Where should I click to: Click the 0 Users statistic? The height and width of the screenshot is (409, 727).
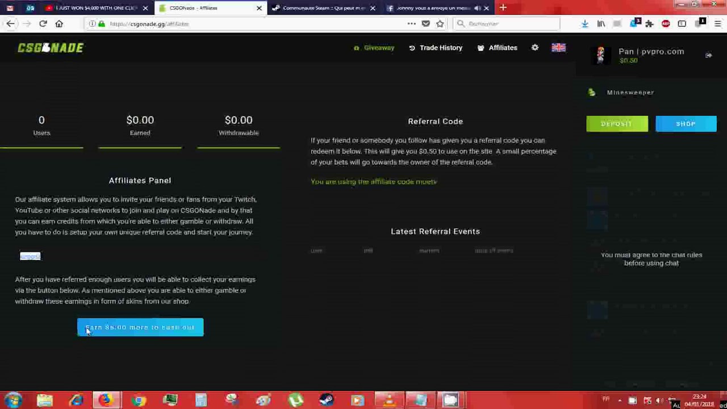click(x=41, y=125)
